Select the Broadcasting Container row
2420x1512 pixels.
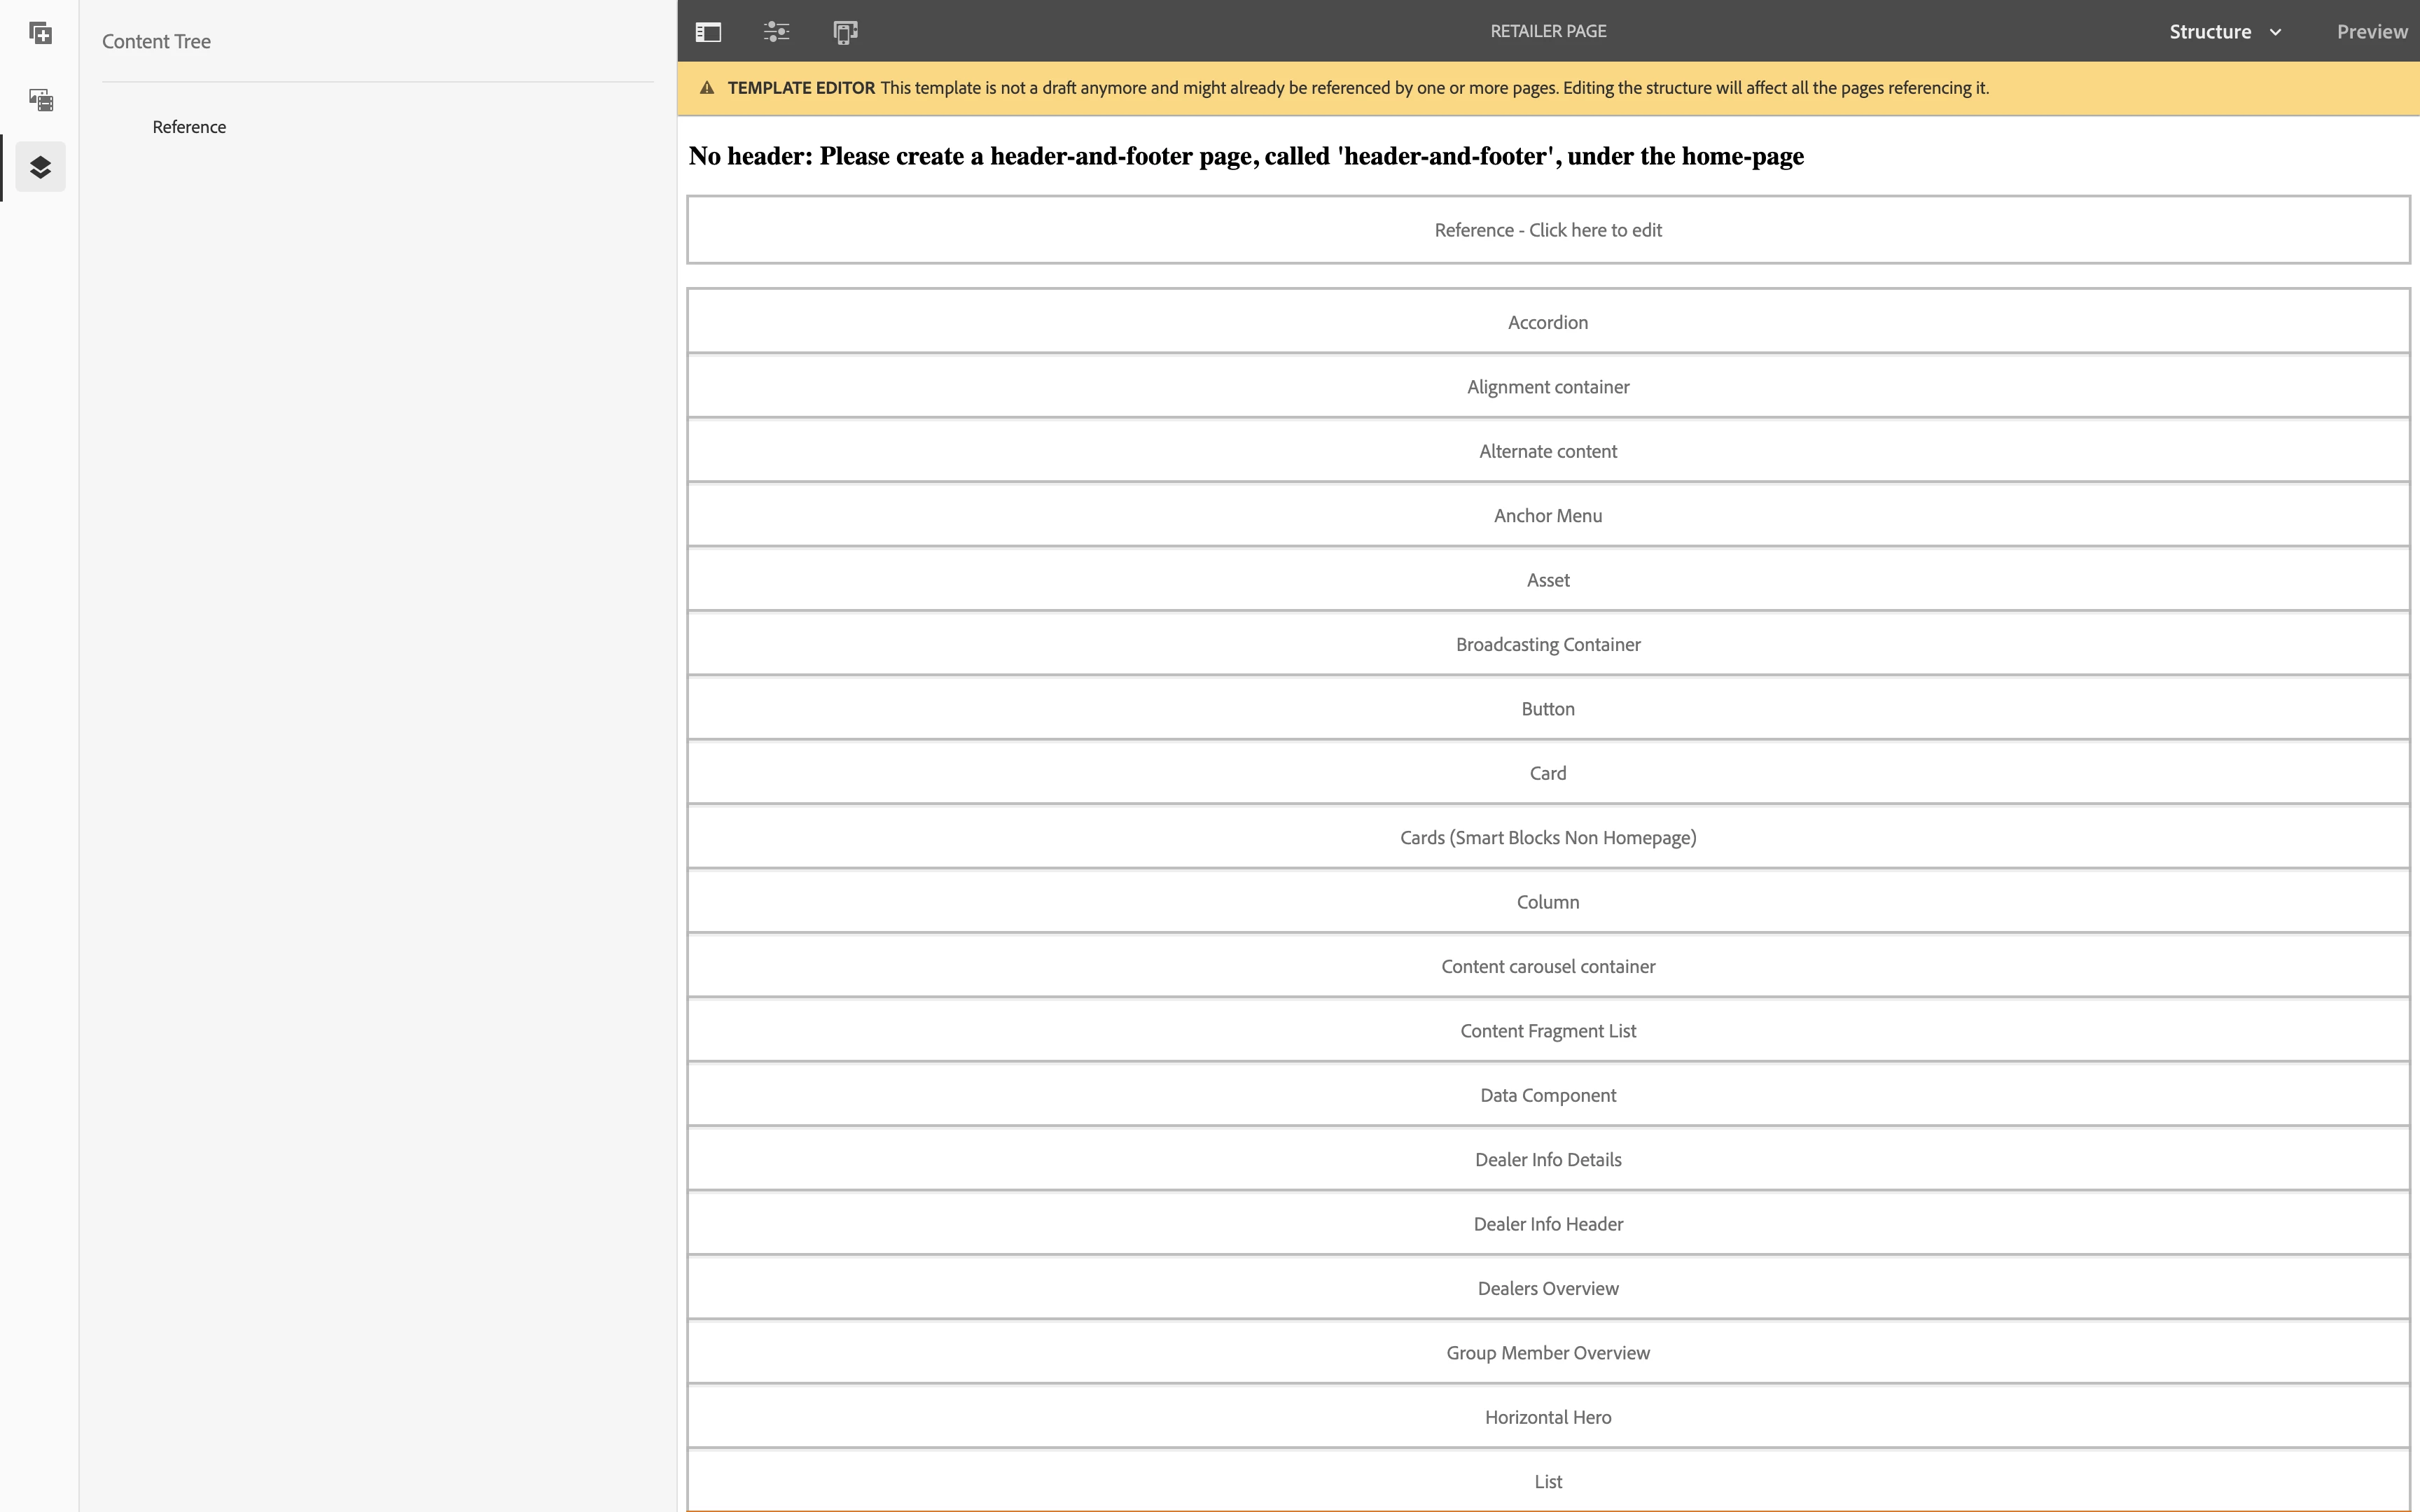coord(1547,645)
